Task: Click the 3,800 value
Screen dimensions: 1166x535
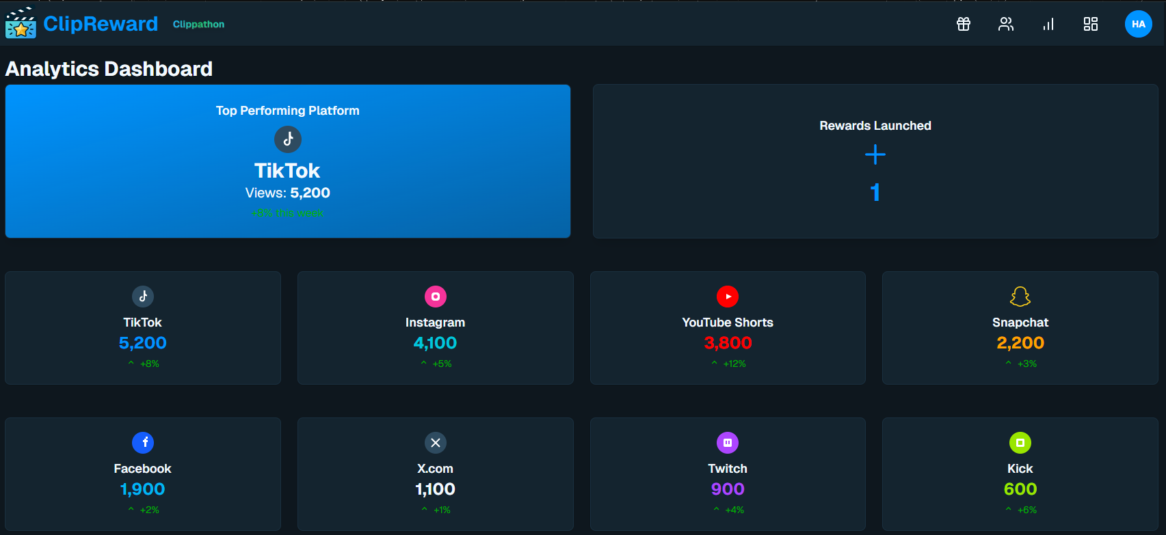Action: 728,343
